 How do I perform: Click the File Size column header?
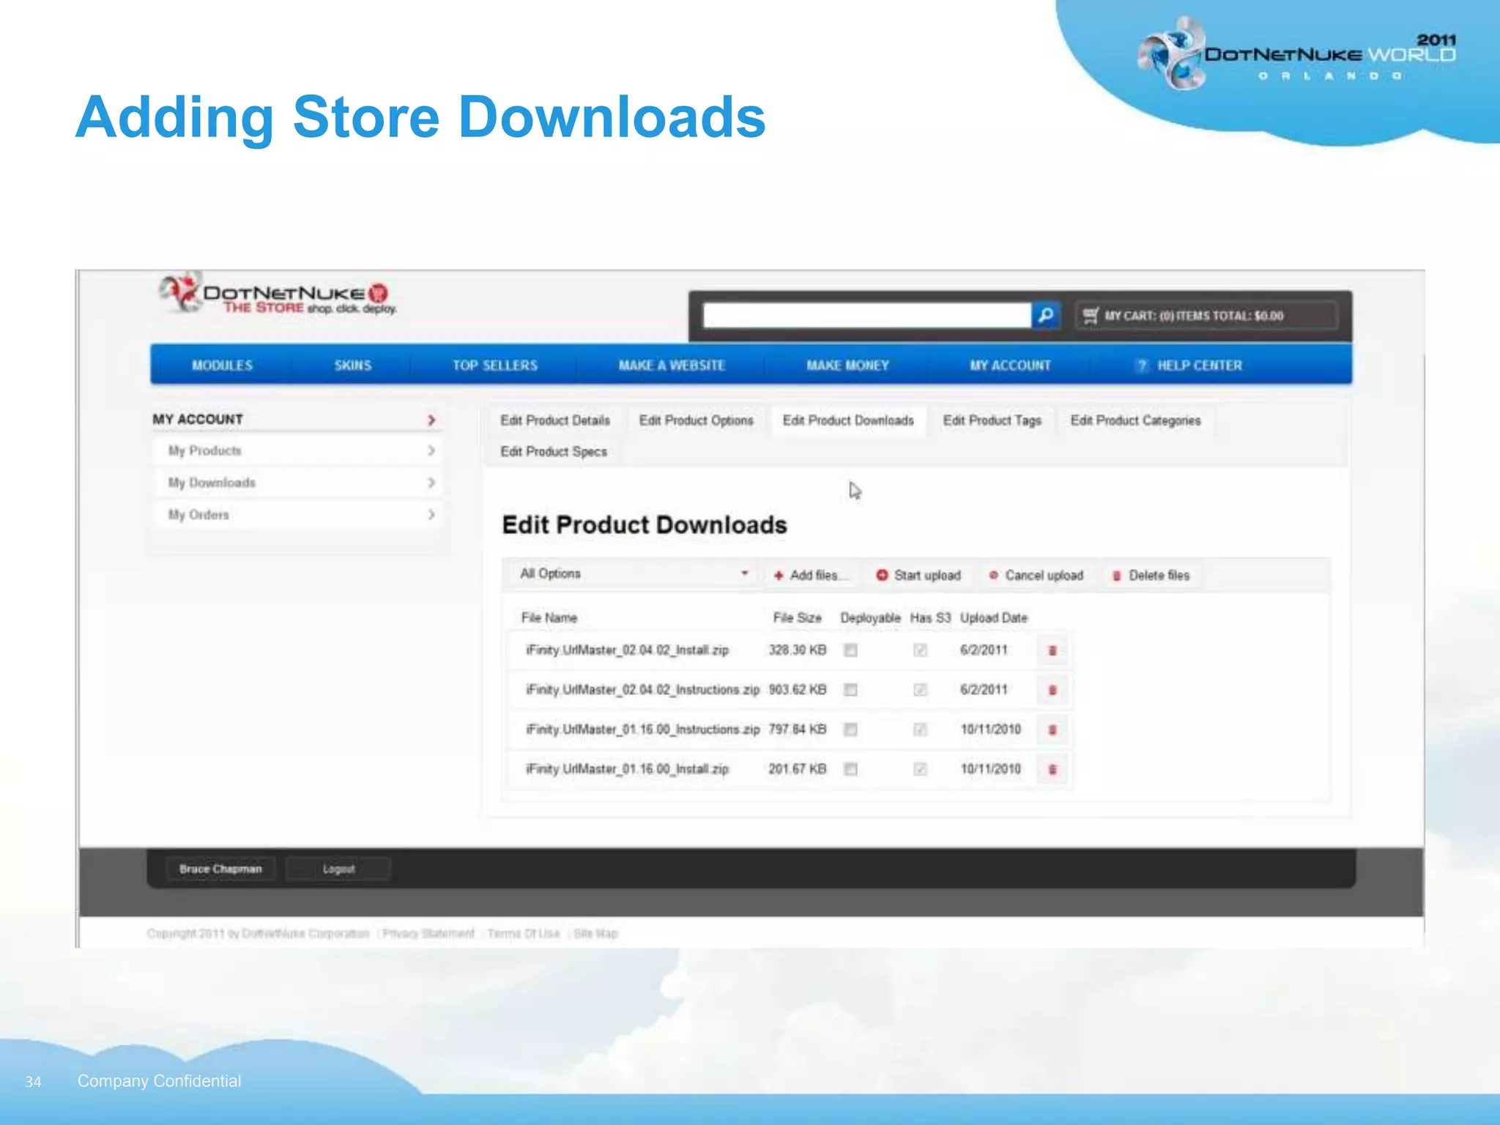[x=798, y=618]
